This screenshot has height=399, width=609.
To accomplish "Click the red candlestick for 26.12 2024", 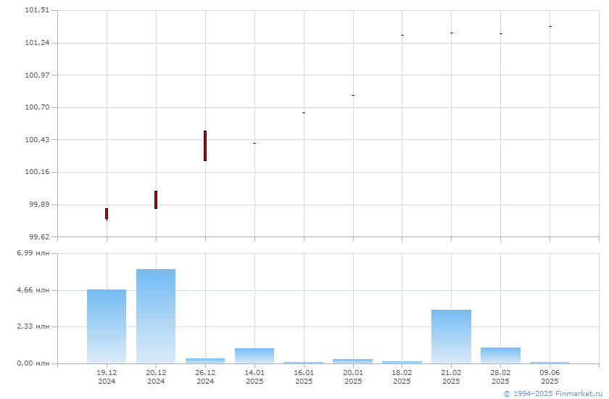I will [x=205, y=146].
